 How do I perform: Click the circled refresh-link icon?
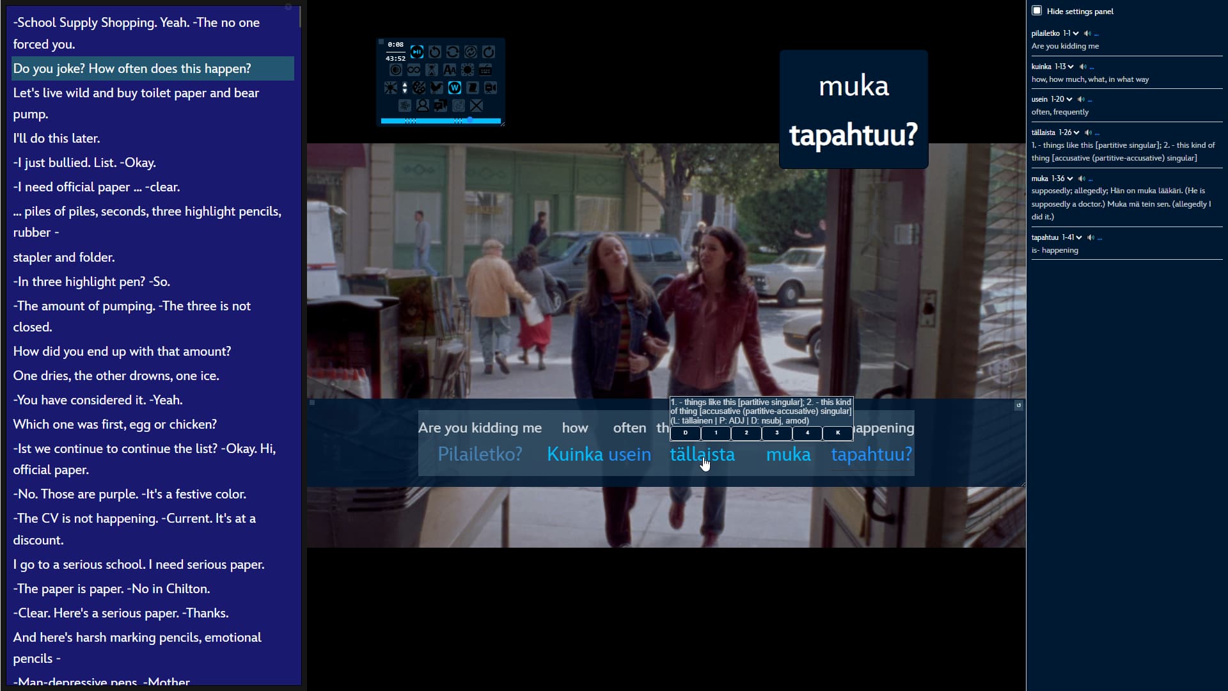471,52
